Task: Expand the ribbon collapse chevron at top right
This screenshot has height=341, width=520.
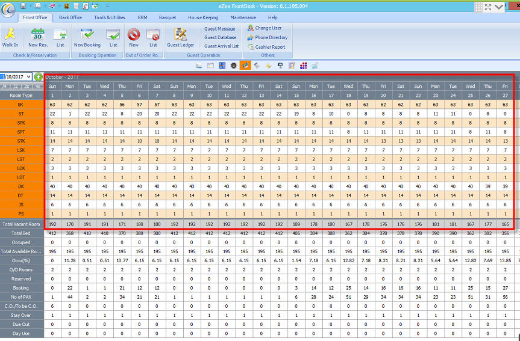Action: click(x=498, y=7)
